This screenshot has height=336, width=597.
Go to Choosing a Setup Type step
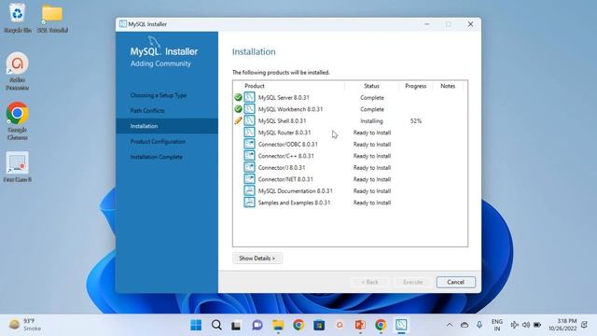159,95
